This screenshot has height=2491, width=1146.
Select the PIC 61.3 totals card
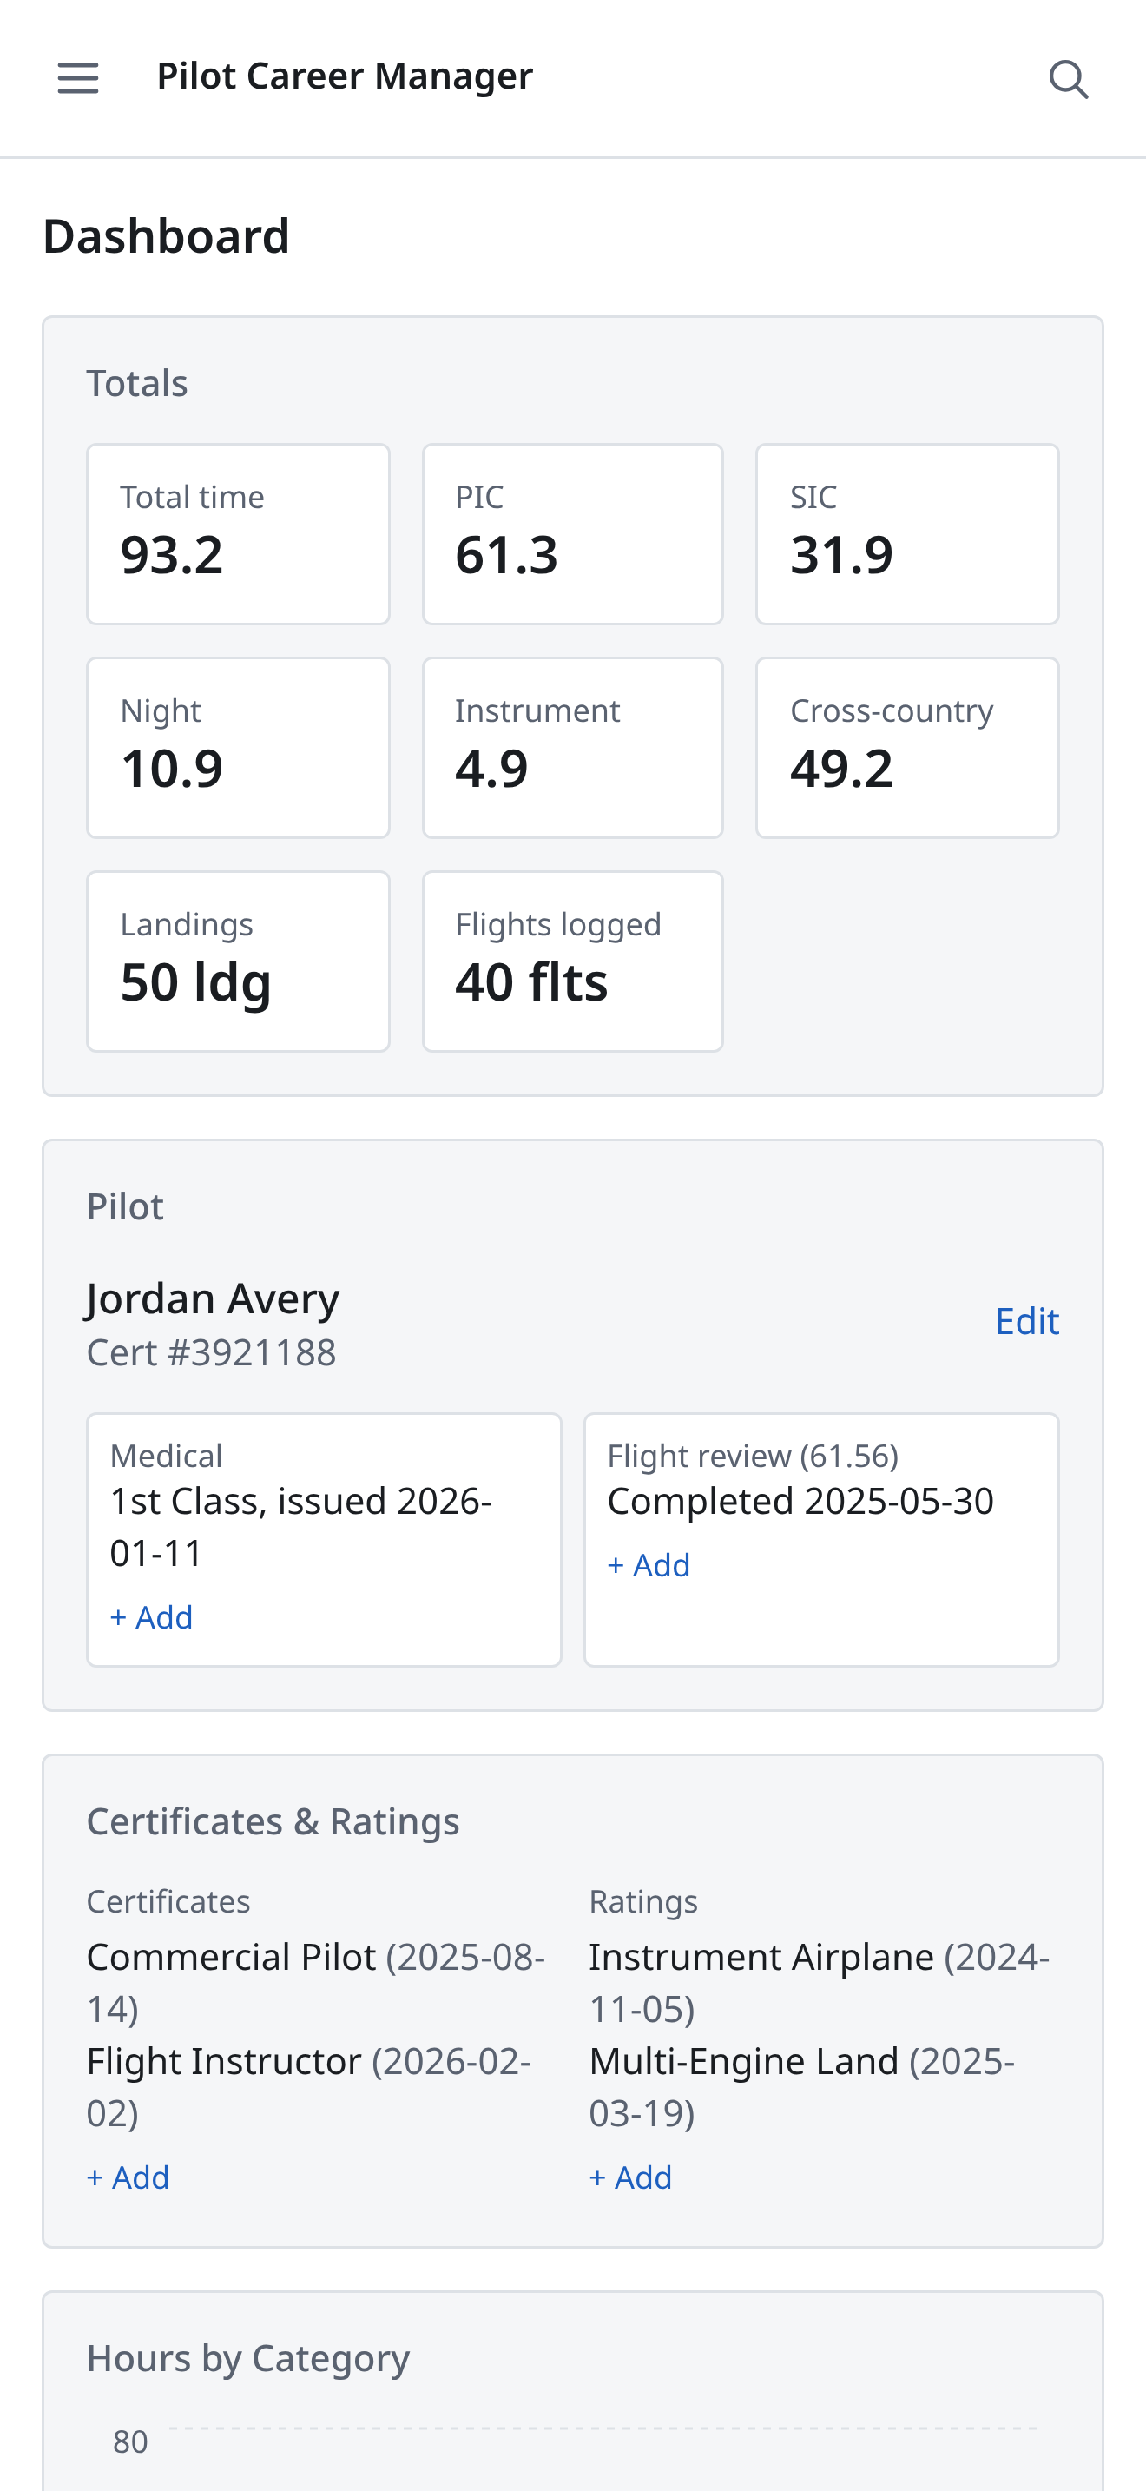tap(573, 534)
